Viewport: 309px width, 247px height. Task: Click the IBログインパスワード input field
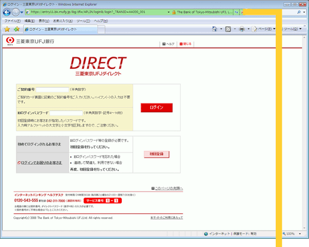(66, 113)
